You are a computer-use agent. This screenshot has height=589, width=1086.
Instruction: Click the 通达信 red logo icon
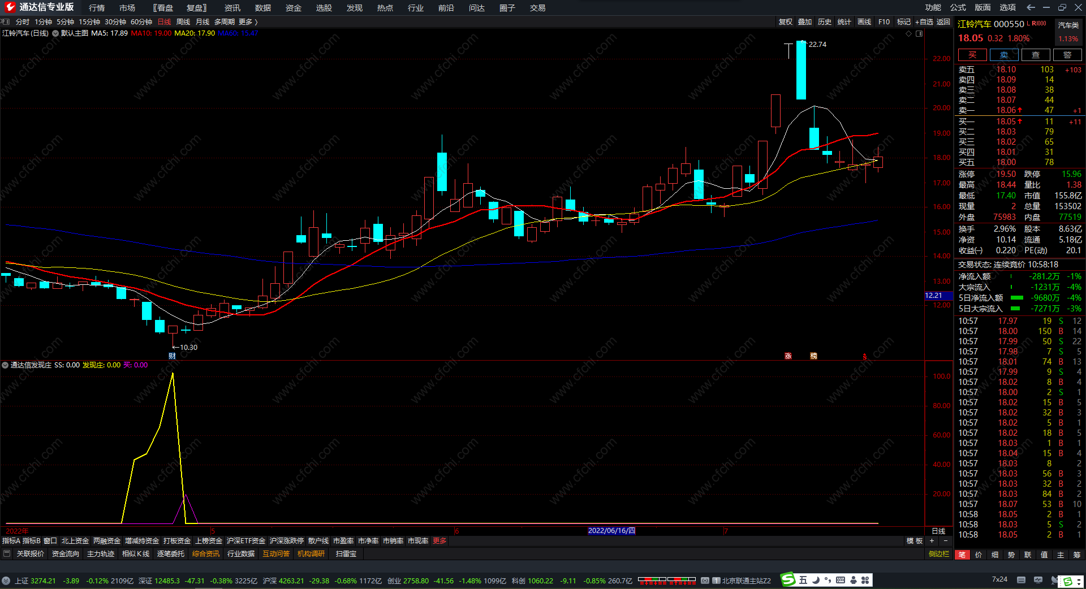[x=10, y=7]
